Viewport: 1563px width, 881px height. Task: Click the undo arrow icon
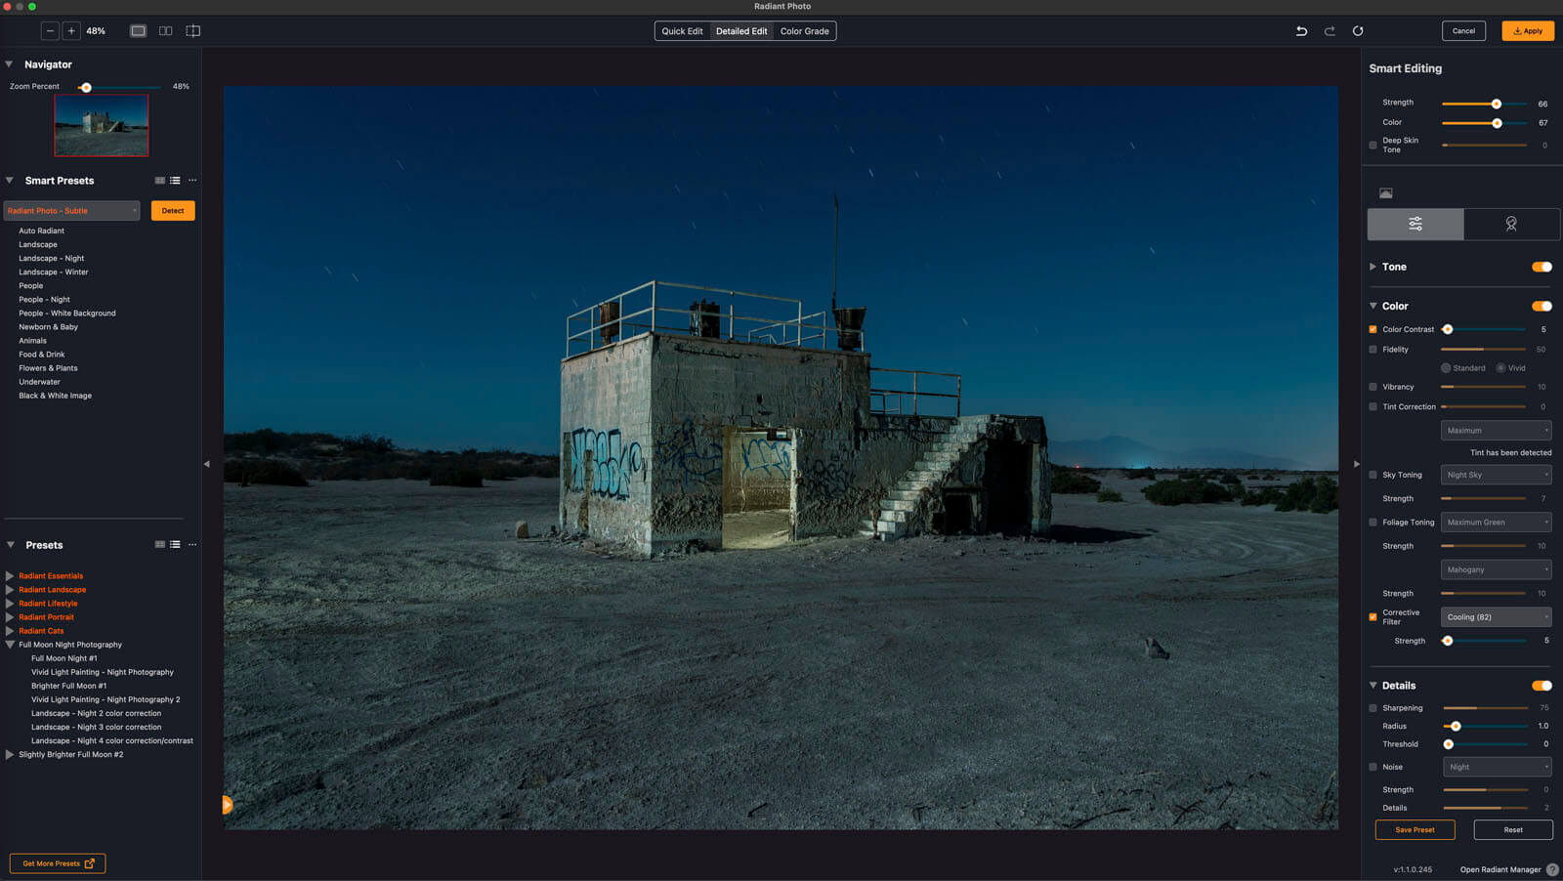pyautogui.click(x=1301, y=31)
